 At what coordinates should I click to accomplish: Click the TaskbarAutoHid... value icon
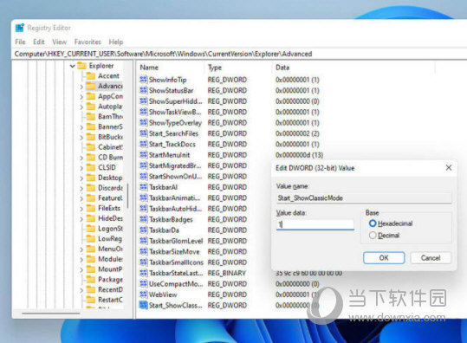[x=144, y=209]
